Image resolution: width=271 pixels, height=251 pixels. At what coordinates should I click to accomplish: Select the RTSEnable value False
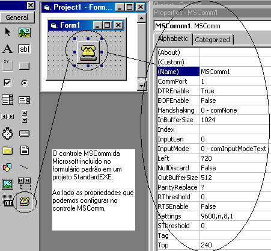point(236,206)
